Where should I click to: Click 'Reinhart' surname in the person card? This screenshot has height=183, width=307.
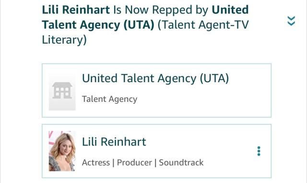click(123, 142)
